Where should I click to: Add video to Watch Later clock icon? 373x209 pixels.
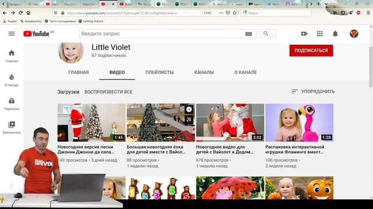pyautogui.click(x=189, y=109)
